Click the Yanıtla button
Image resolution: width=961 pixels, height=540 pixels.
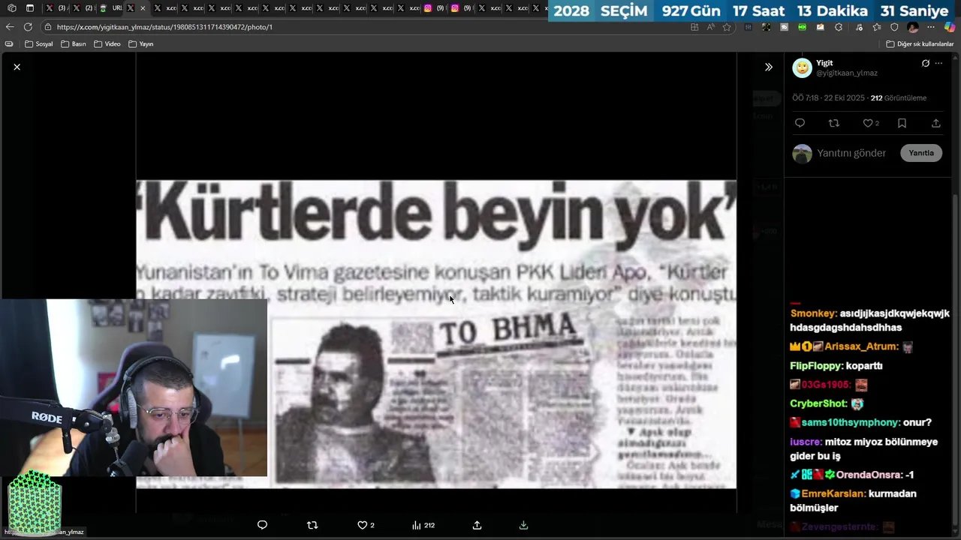click(921, 153)
